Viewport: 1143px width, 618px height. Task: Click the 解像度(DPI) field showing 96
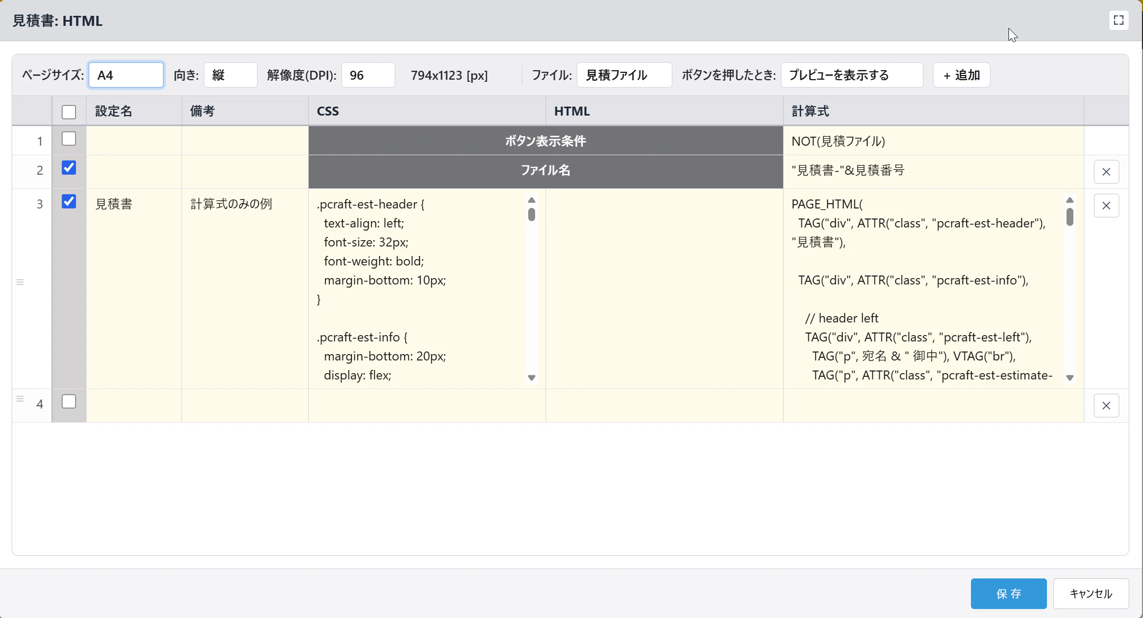368,75
